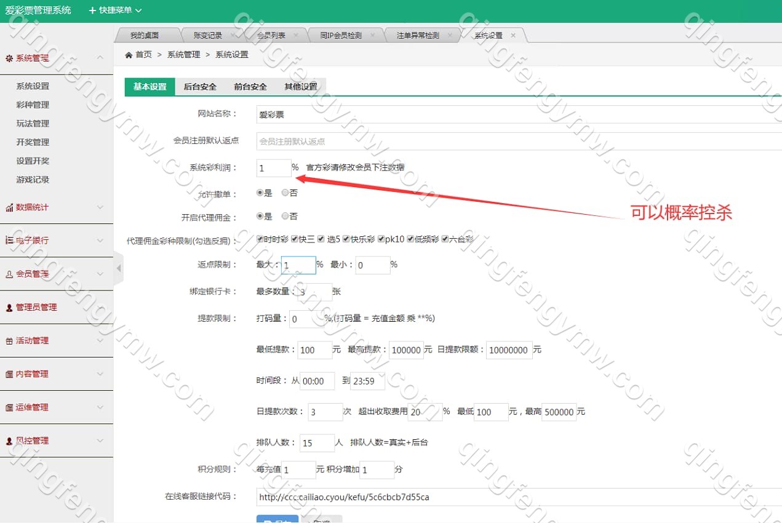
Task: Switch to the 后台安全 settings tab
Action: click(x=200, y=87)
